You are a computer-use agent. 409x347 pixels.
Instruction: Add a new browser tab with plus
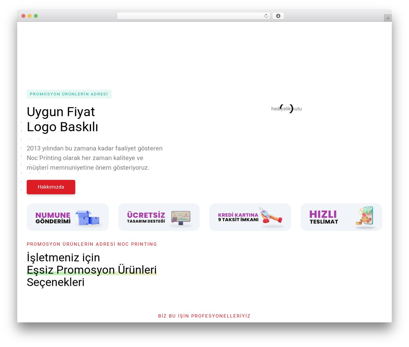click(x=388, y=18)
